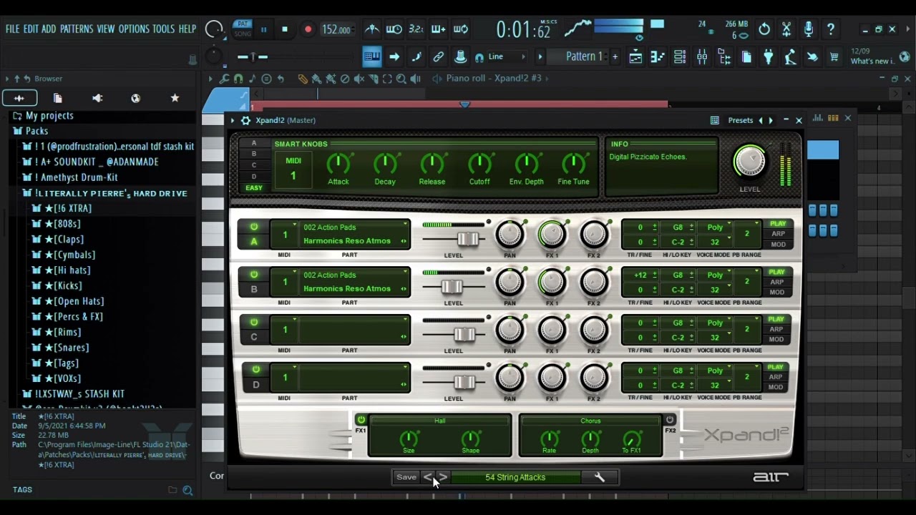
Task: Open Xpand!2 wrench settings icon
Action: [x=600, y=477]
